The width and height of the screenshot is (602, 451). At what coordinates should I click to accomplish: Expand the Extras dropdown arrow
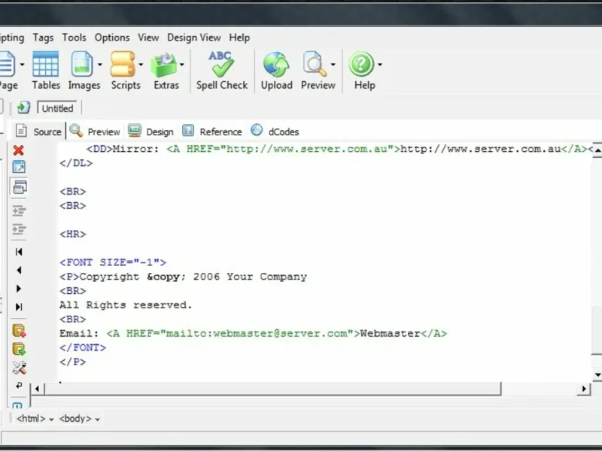[182, 65]
